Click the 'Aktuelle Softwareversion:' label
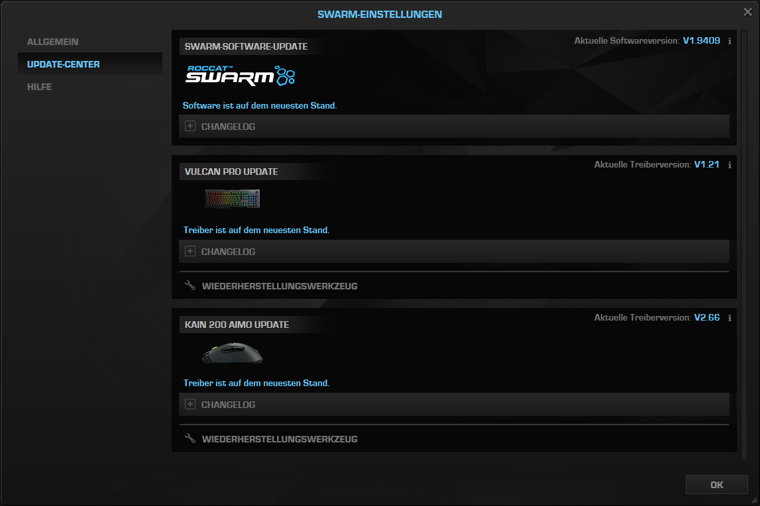This screenshot has width=760, height=506. pos(627,40)
